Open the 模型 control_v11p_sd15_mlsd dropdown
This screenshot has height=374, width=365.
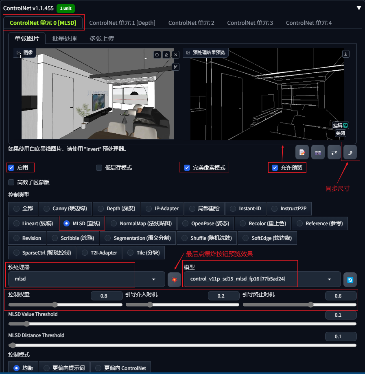[262, 279]
